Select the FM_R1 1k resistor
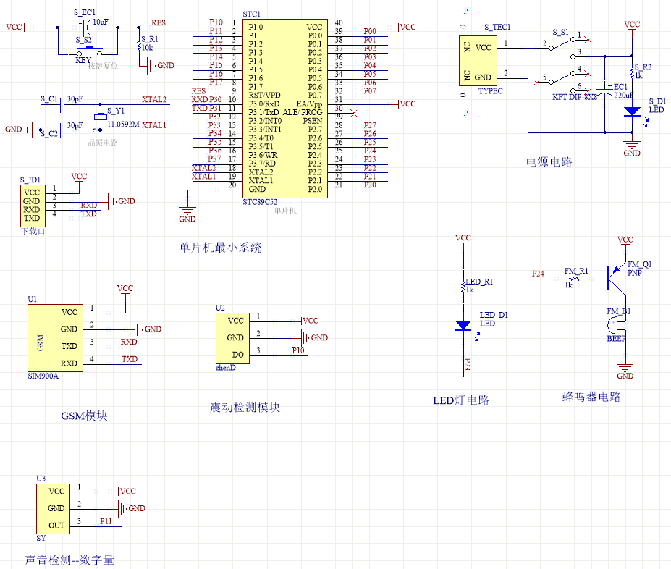This screenshot has height=569, width=671. (575, 276)
